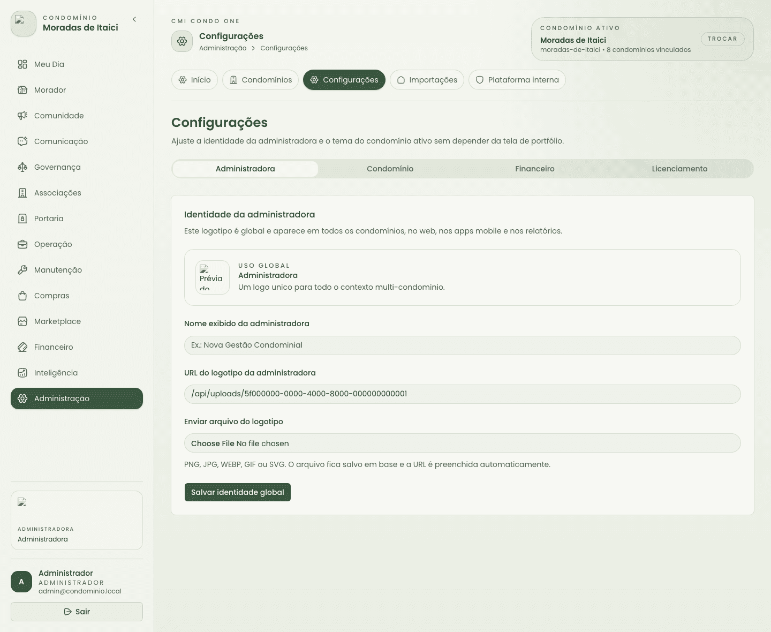This screenshot has height=632, width=771.
Task: Click the 'Identidade da administradora' heading
Action: 250,214
